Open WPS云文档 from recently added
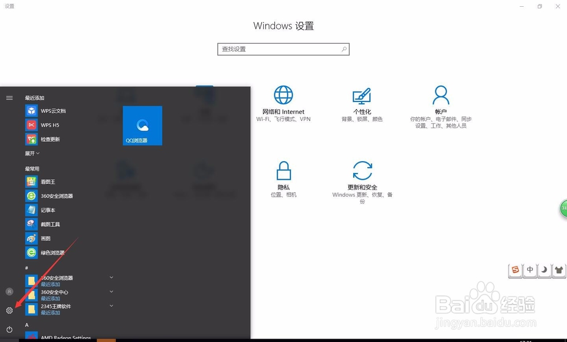 49,111
